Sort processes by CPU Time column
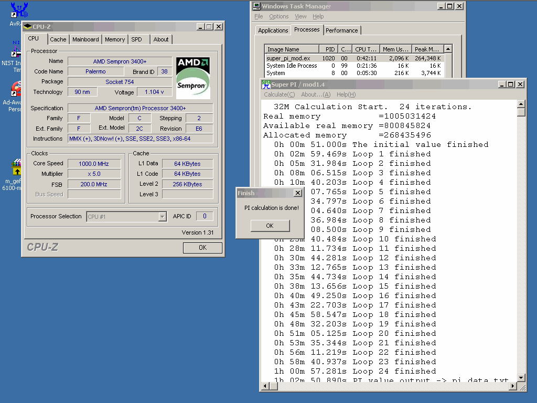This screenshot has height=403, width=537. coord(366,49)
